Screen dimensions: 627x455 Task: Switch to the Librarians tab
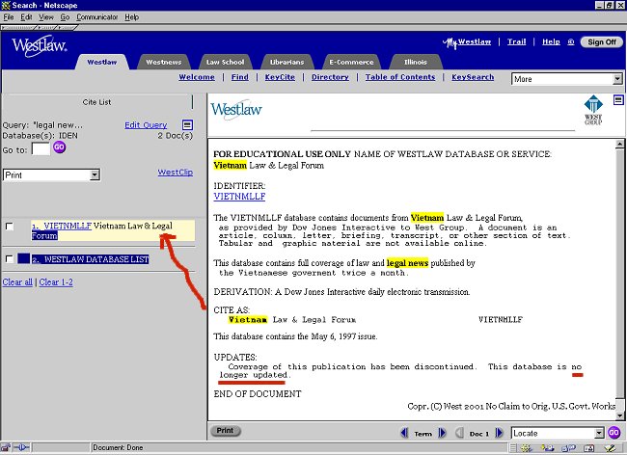click(x=286, y=62)
